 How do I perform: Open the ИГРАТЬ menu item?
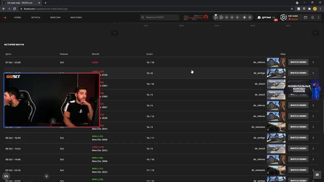coord(36,18)
